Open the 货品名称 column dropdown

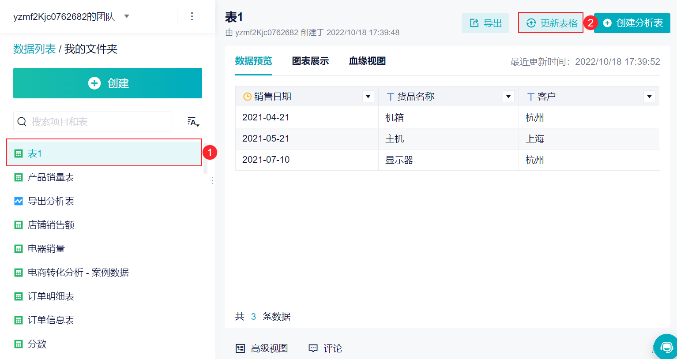coord(508,96)
